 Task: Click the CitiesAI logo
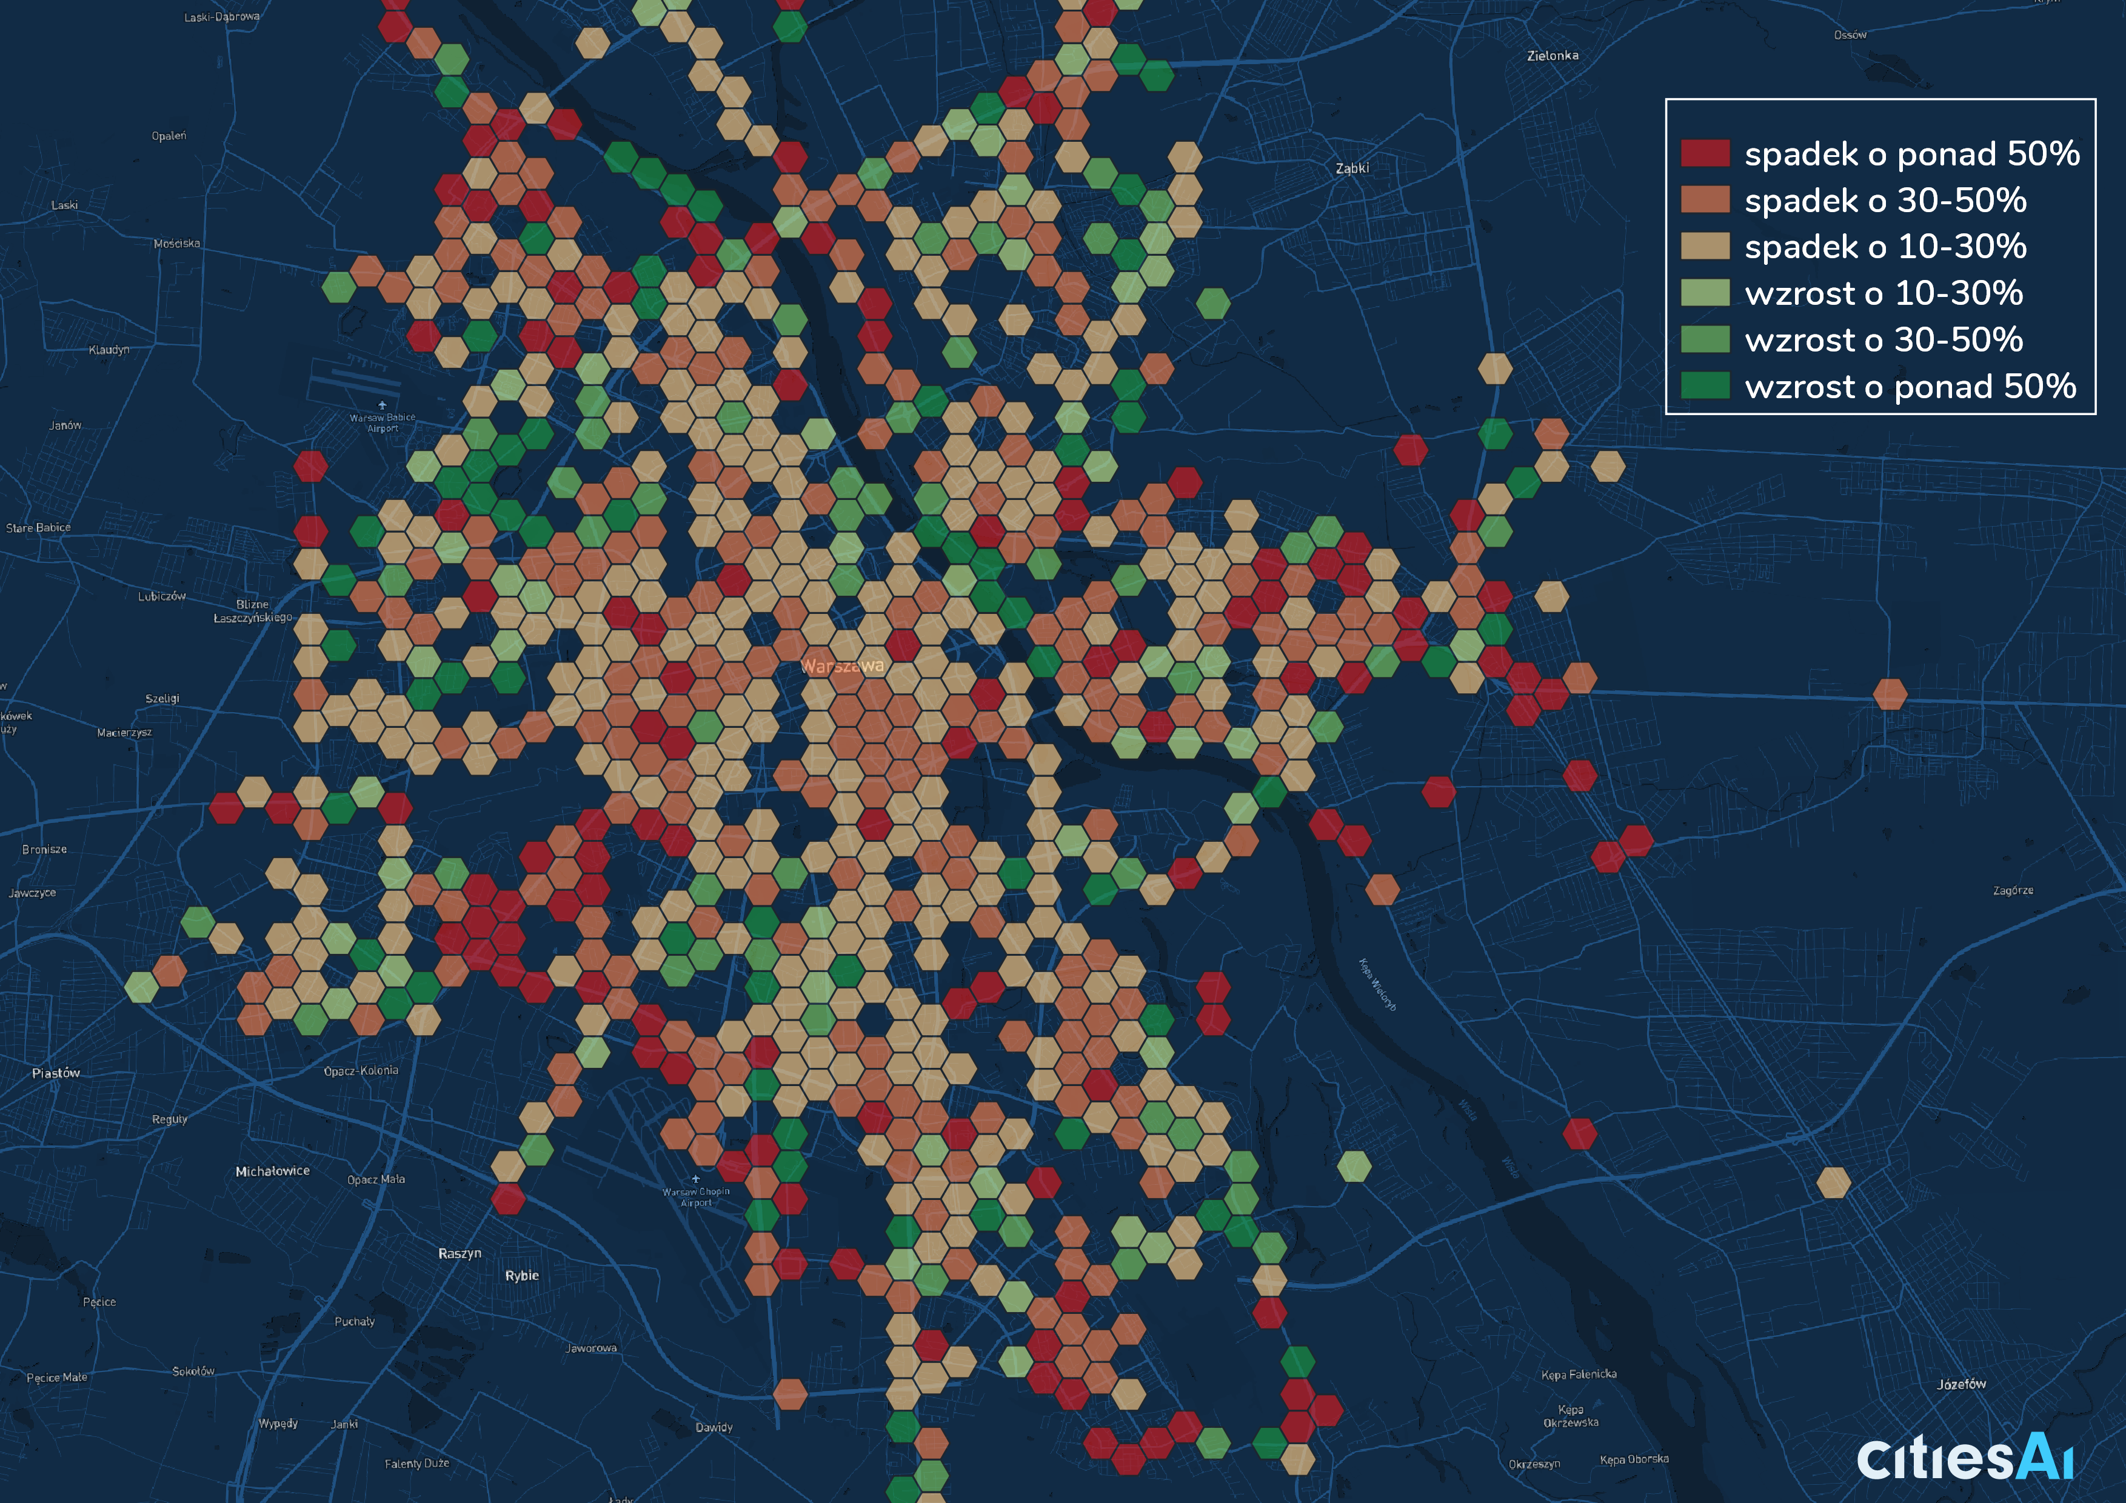[x=1965, y=1458]
